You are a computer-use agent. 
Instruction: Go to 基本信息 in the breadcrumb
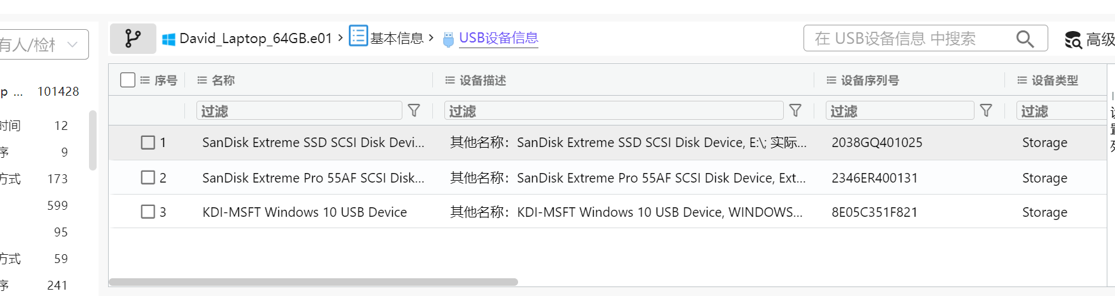pyautogui.click(x=397, y=39)
